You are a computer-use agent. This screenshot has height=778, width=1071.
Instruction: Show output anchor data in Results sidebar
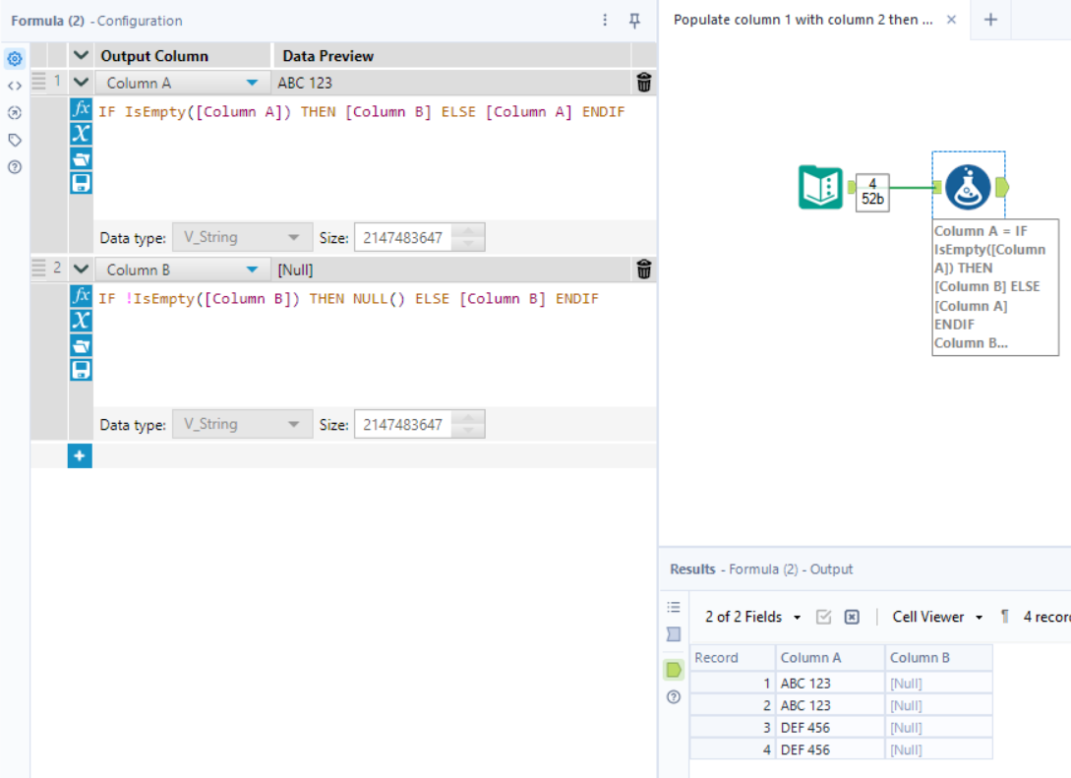(674, 669)
